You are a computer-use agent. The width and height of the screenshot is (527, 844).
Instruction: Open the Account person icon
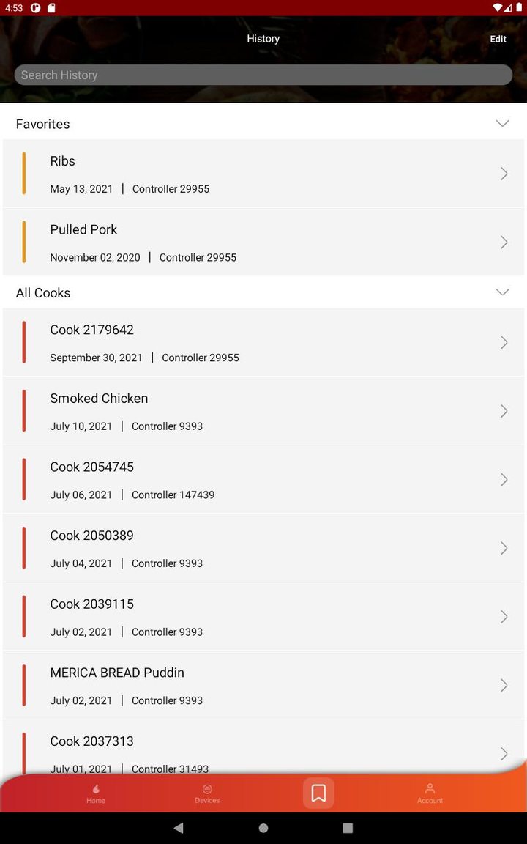[x=430, y=789]
